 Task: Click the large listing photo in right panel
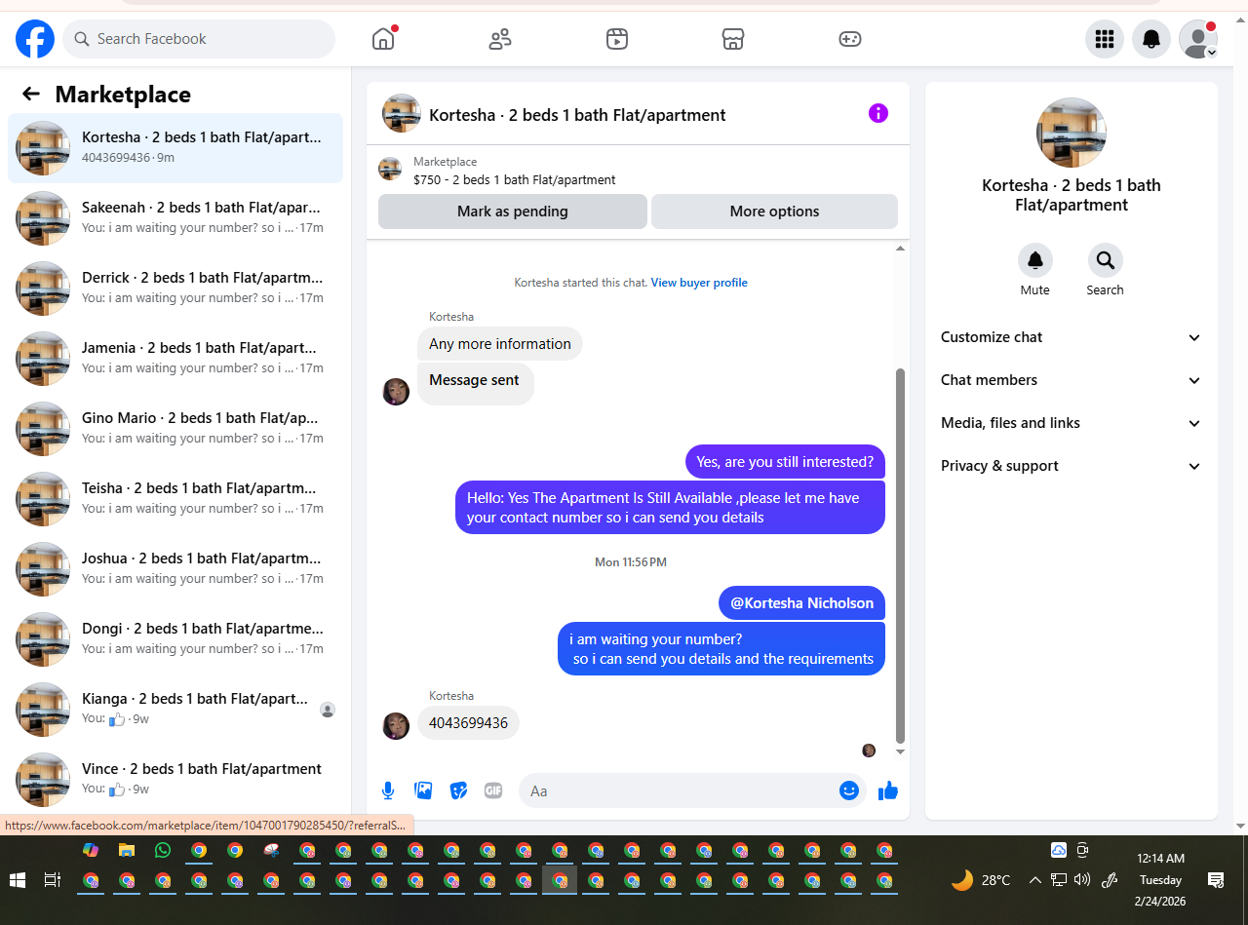(x=1072, y=133)
